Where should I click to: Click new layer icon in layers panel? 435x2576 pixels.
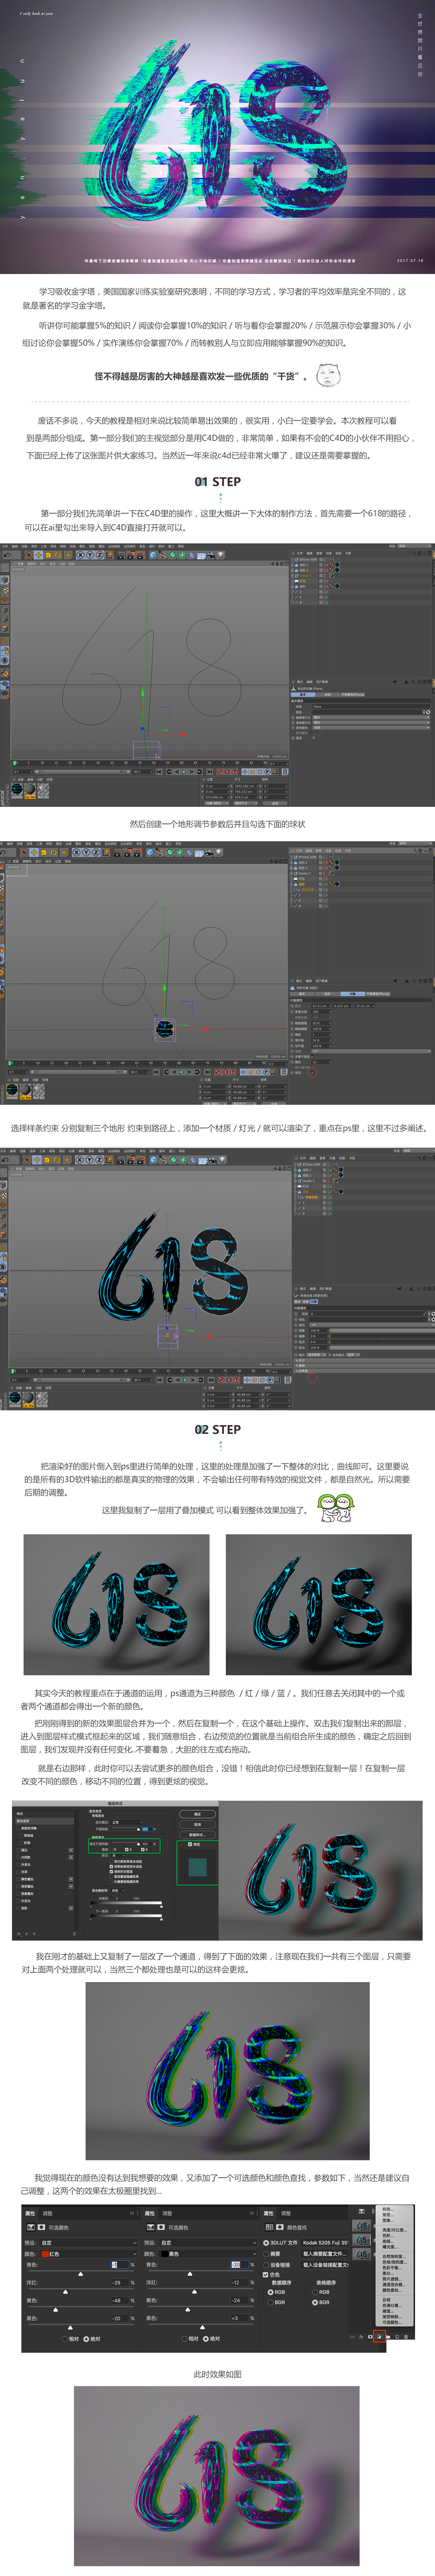coord(397,2337)
